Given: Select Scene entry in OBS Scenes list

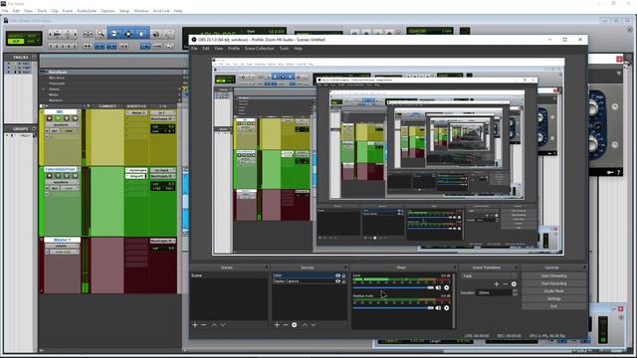Looking at the screenshot, I should (x=229, y=275).
